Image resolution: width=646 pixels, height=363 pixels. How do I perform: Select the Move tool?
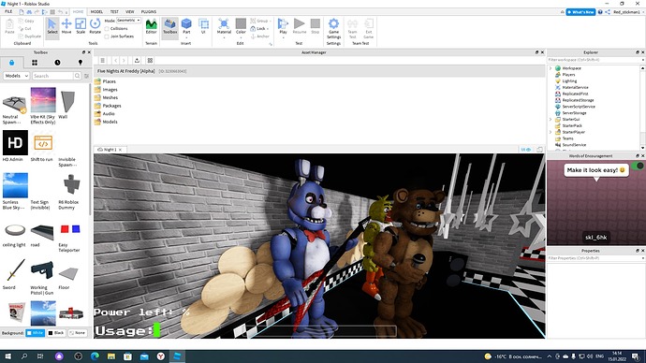click(66, 26)
